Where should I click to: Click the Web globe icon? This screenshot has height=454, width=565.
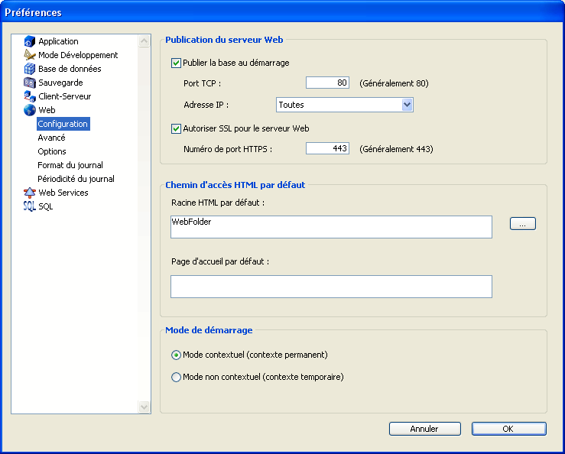pyautogui.click(x=30, y=110)
